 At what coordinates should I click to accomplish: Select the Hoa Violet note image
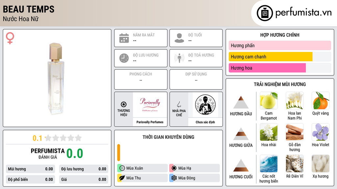point(321,132)
